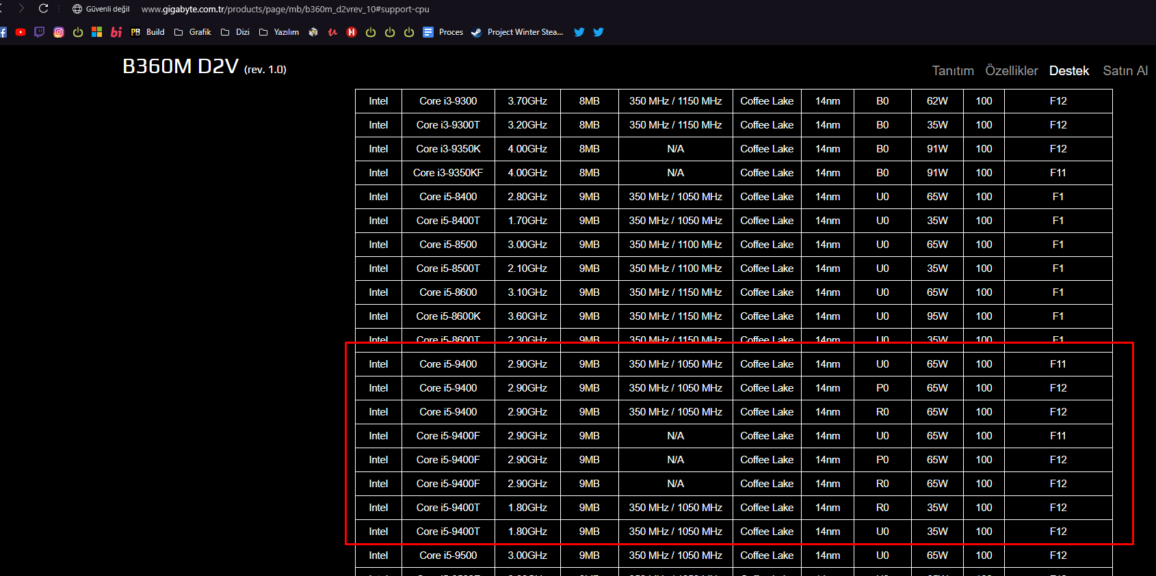Select the Destek tab

[x=1069, y=70]
